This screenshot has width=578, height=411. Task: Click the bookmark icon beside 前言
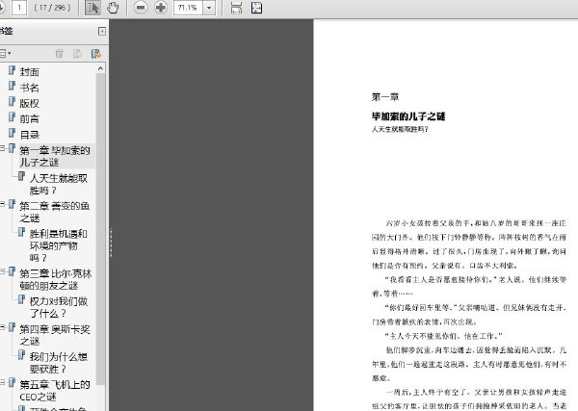point(12,117)
